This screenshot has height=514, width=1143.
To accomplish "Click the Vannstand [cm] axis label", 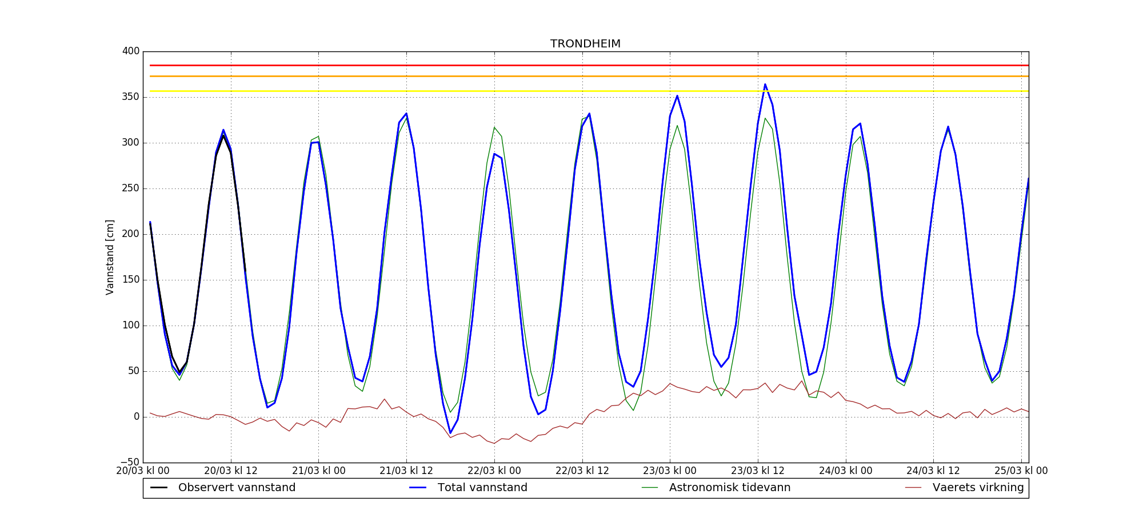I will [110, 257].
